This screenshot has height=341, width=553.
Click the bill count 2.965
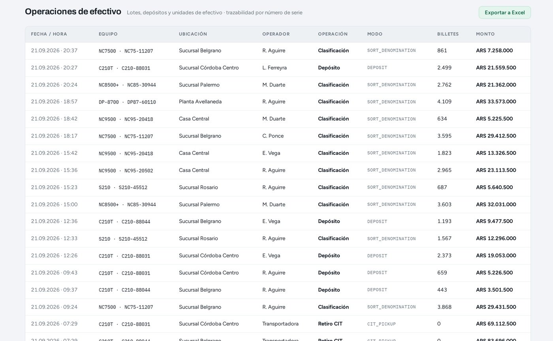tap(444, 170)
